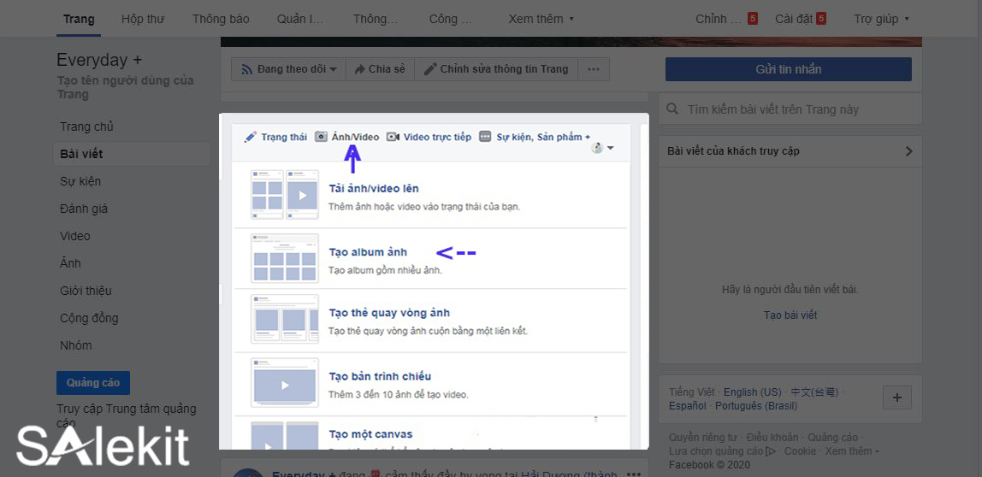Expand footer Xem thêm link
This screenshot has width=982, height=477.
[x=852, y=450]
